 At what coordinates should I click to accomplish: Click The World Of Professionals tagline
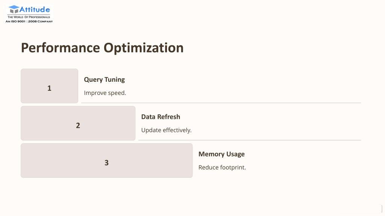pos(29,17)
